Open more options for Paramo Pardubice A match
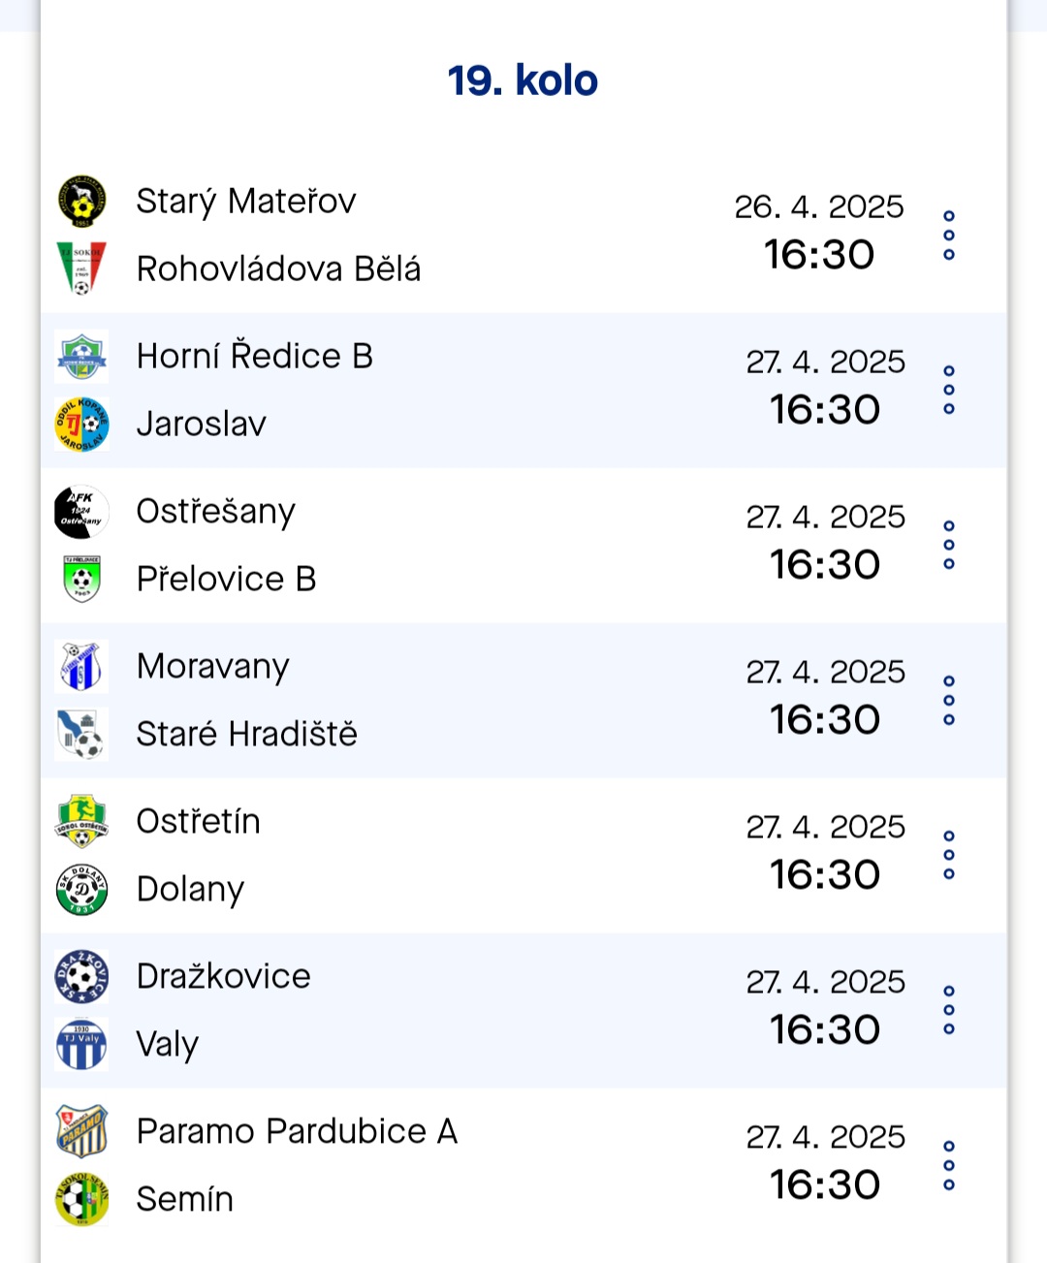This screenshot has height=1263, width=1047. (949, 1165)
